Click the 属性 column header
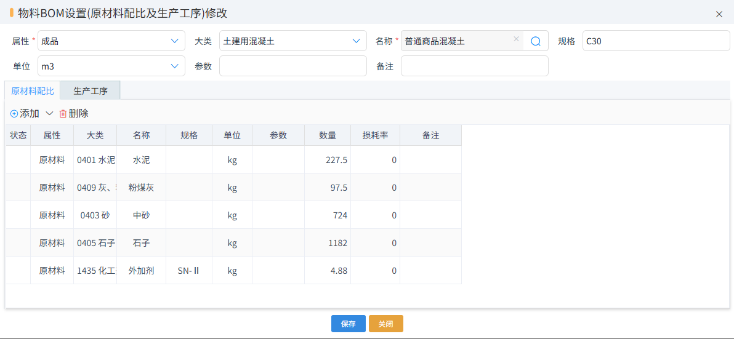 [52, 135]
